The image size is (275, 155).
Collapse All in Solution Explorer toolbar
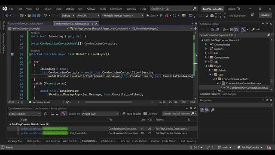tap(232, 30)
